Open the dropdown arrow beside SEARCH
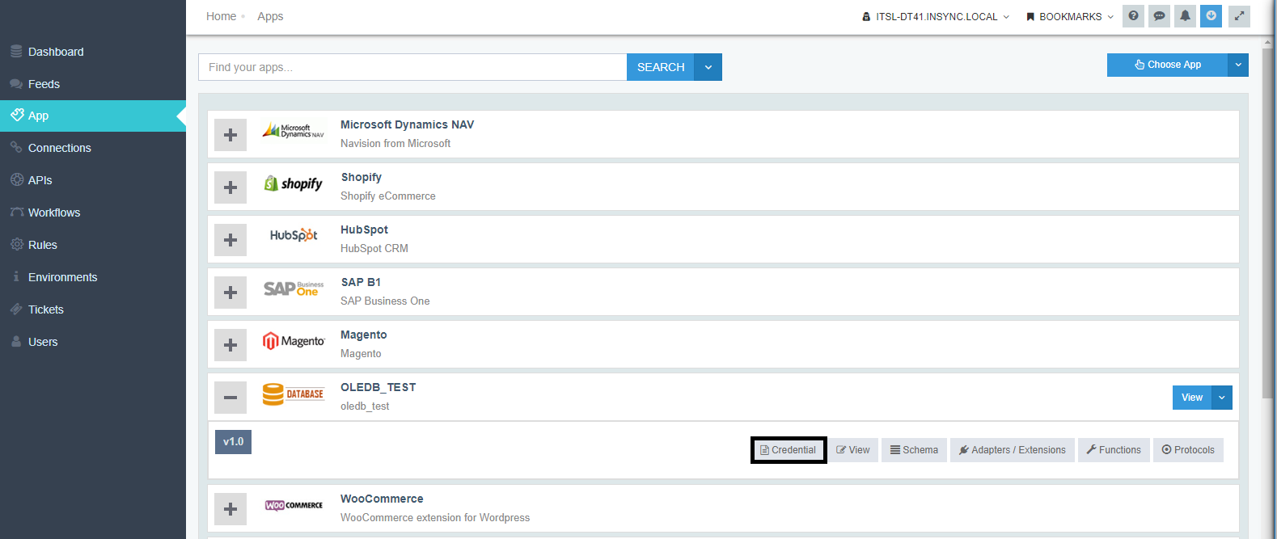Viewport: 1277px width, 539px height. click(x=708, y=67)
